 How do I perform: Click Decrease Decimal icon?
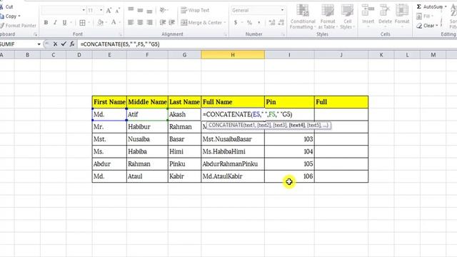[281, 22]
